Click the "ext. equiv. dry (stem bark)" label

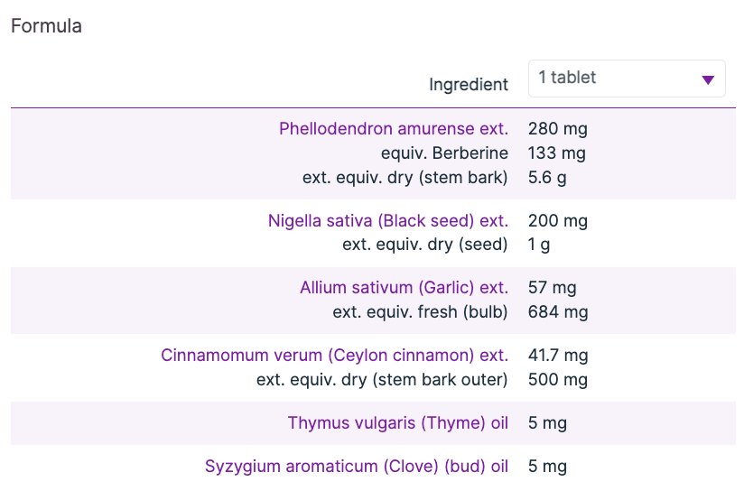pos(405,178)
